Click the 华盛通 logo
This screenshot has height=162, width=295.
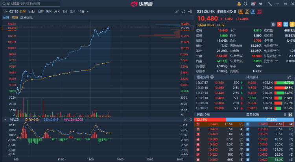142,4
